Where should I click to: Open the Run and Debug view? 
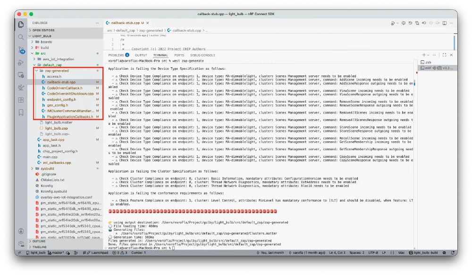point(21,62)
